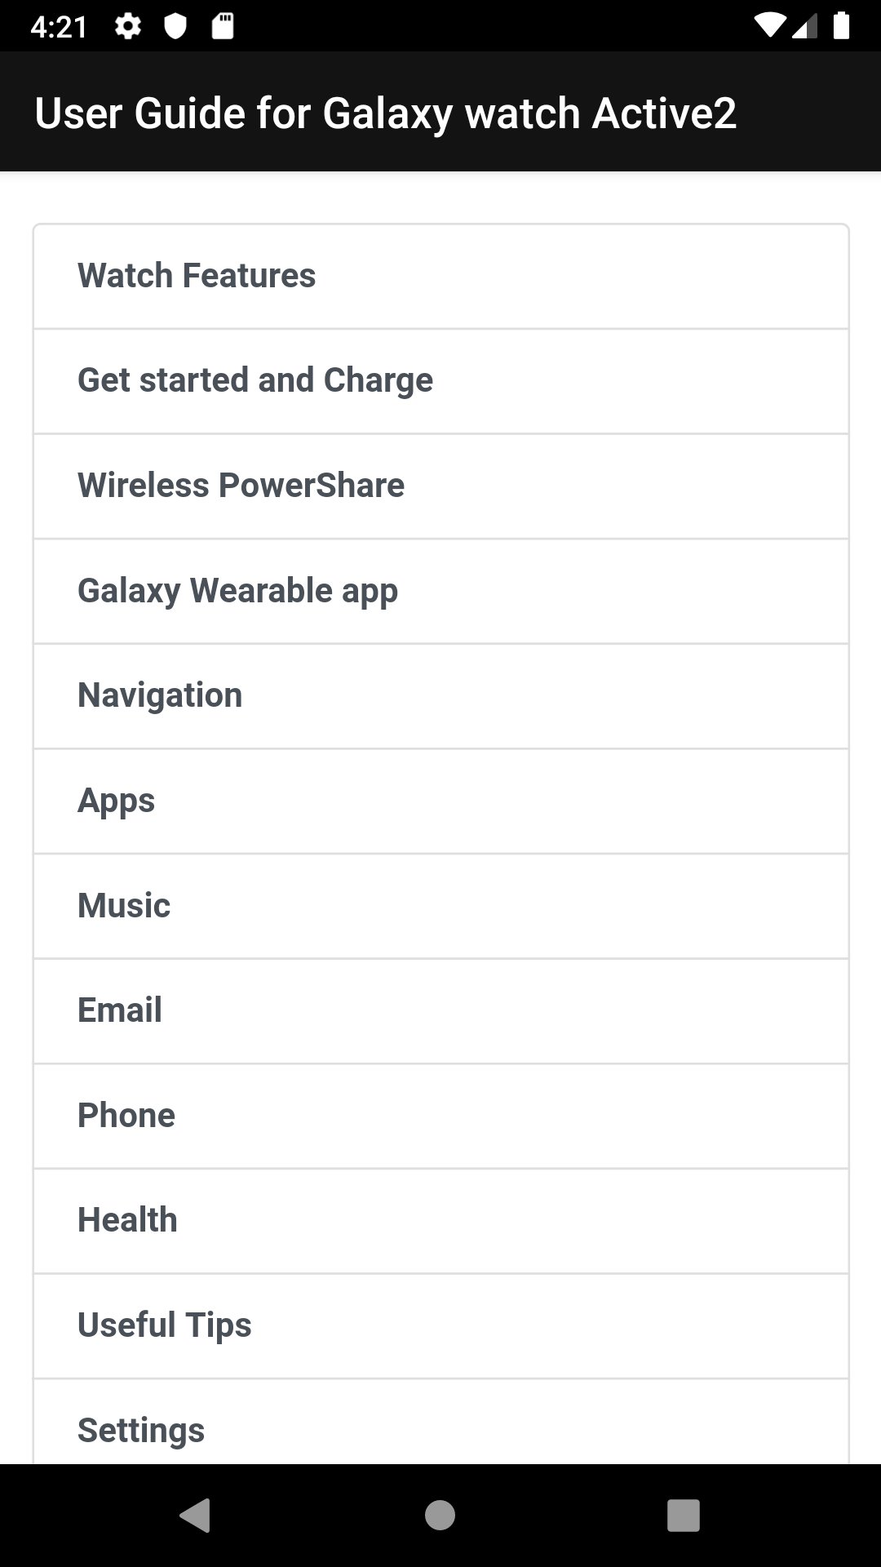Open Wireless PowerShare guide
881x1567 pixels.
coord(440,486)
